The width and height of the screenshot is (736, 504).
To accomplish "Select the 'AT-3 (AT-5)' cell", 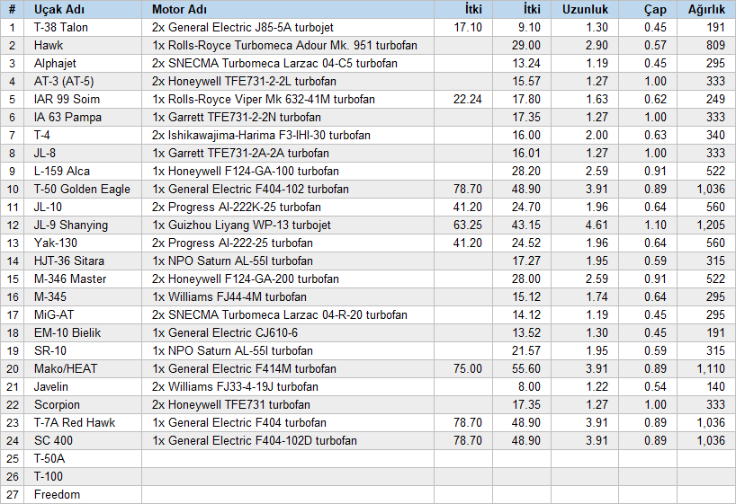I will pos(83,82).
